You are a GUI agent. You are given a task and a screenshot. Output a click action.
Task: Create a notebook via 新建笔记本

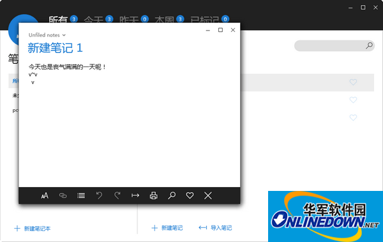pyautogui.click(x=33, y=229)
